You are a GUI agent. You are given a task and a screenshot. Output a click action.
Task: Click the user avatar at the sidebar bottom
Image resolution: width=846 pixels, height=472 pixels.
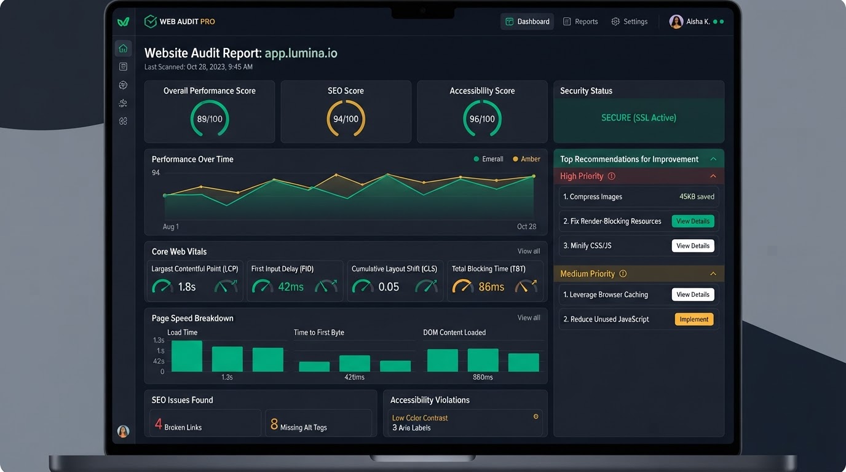tap(123, 431)
